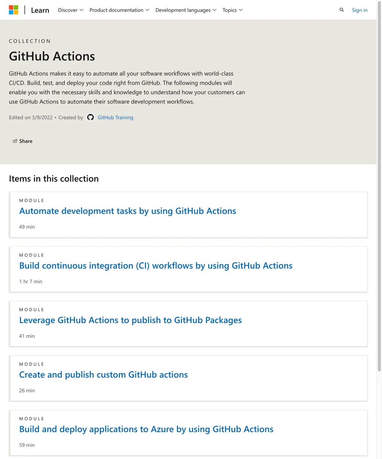Click the Microsoft logo
The image size is (382, 459).
pyautogui.click(x=14, y=10)
